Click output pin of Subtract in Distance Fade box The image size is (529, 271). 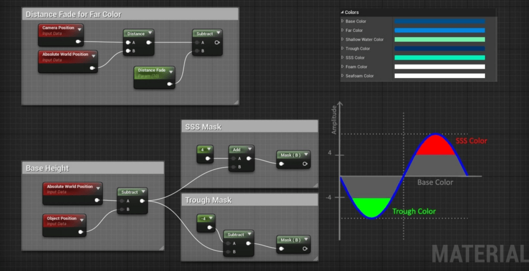217,42
